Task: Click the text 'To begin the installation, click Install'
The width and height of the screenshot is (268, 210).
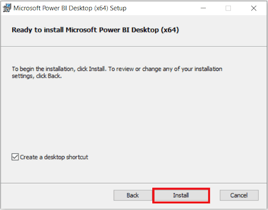Action: (x=59, y=69)
